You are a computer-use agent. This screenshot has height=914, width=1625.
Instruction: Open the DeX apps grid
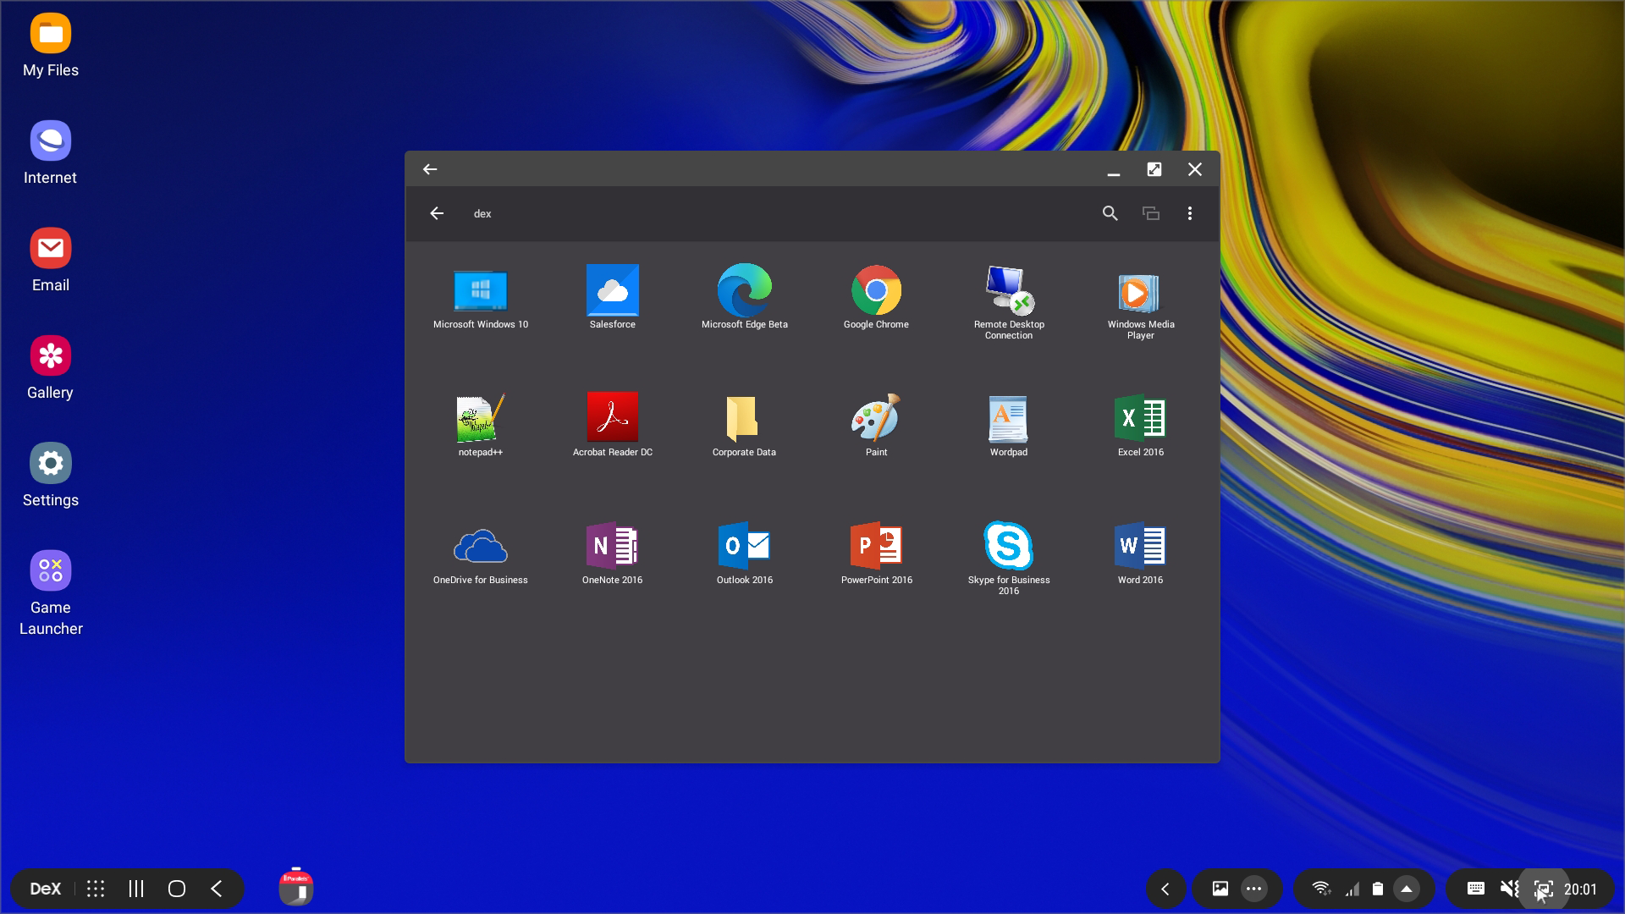pyautogui.click(x=96, y=889)
